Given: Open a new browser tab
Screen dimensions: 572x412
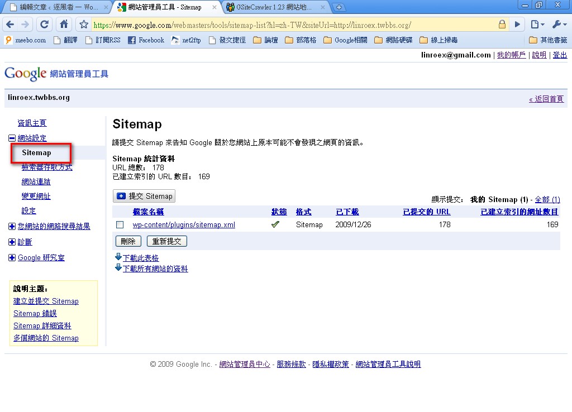Looking at the screenshot, I should [339, 7].
